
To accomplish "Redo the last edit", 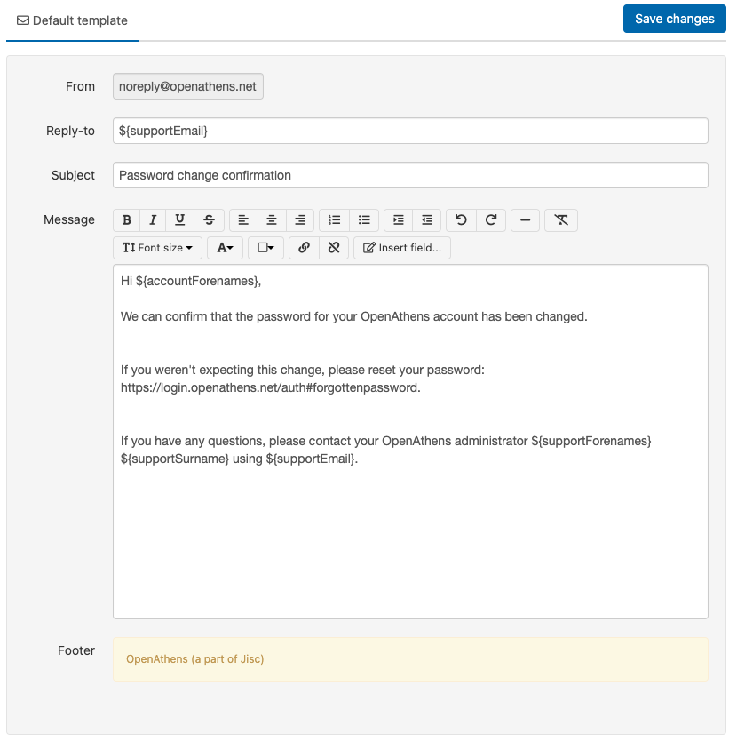I will click(x=491, y=220).
